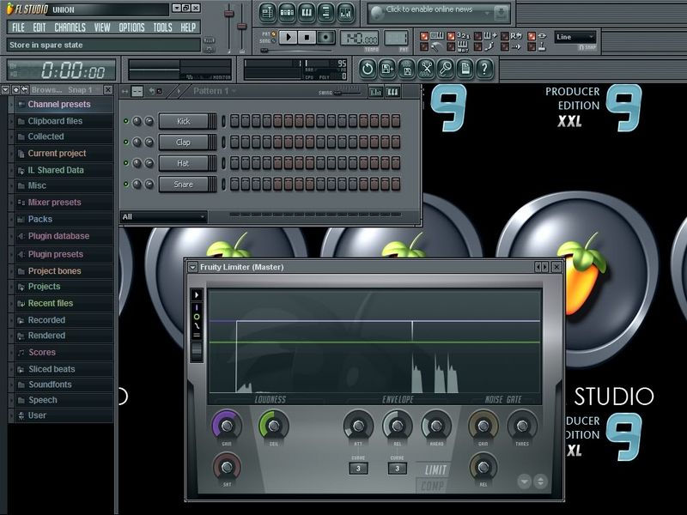Open the All channel filter dropdown
This screenshot has width=687, height=515.
(x=163, y=216)
